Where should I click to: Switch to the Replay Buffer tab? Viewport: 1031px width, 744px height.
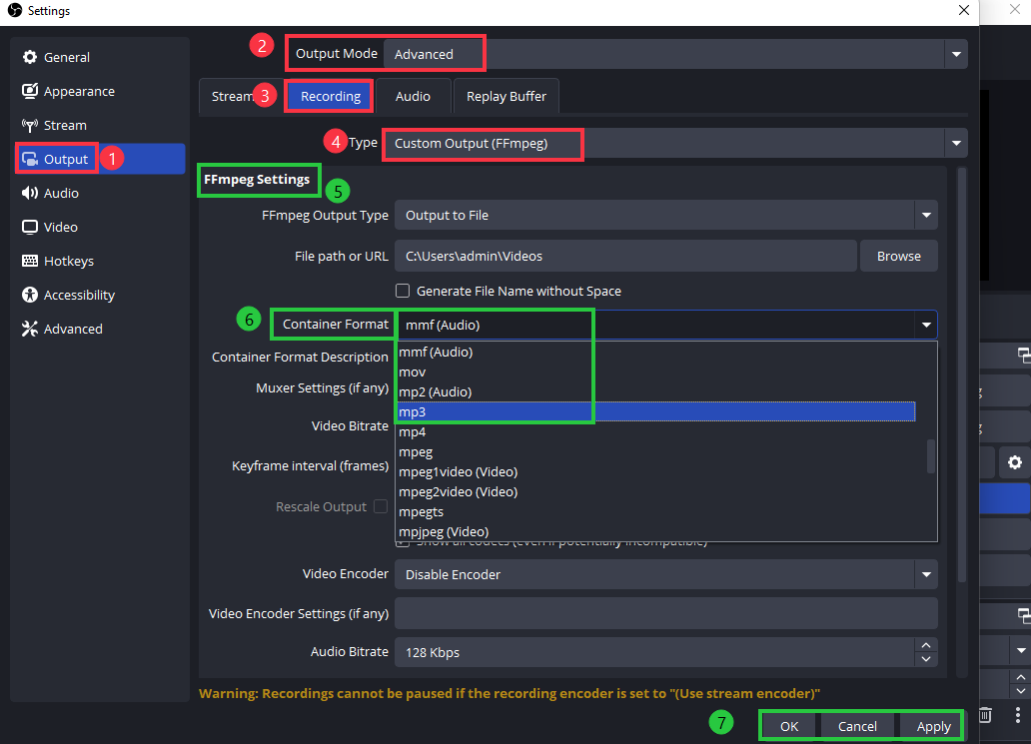coord(506,96)
